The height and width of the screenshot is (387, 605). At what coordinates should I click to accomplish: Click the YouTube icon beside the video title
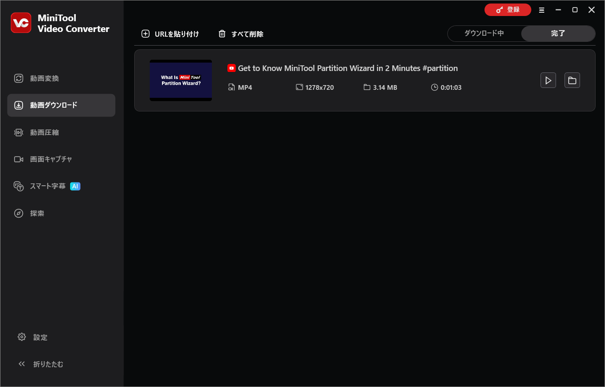tap(231, 68)
